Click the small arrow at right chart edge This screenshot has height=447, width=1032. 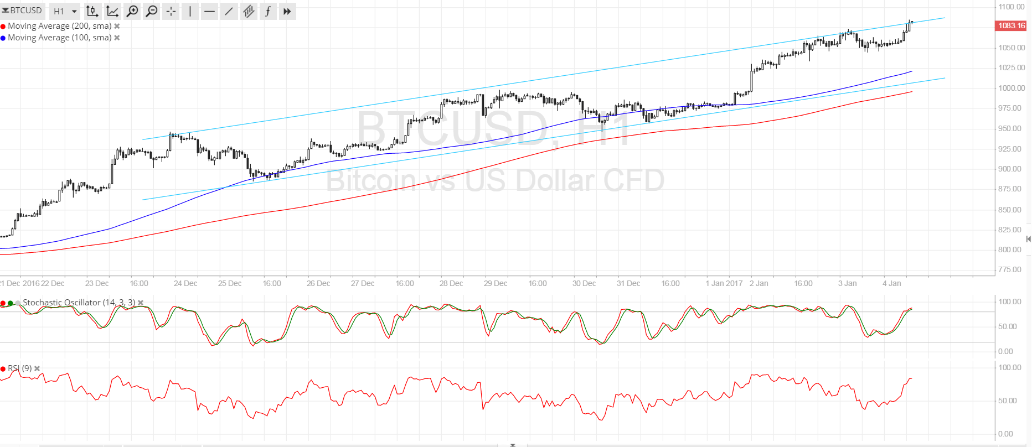click(x=1028, y=239)
